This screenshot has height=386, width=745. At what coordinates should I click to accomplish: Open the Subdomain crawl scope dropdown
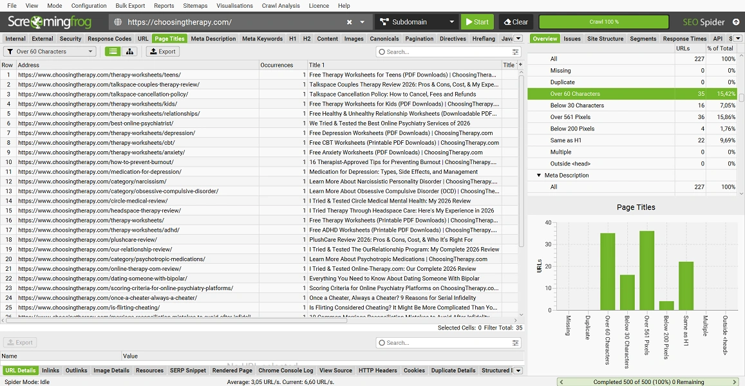[416, 22]
